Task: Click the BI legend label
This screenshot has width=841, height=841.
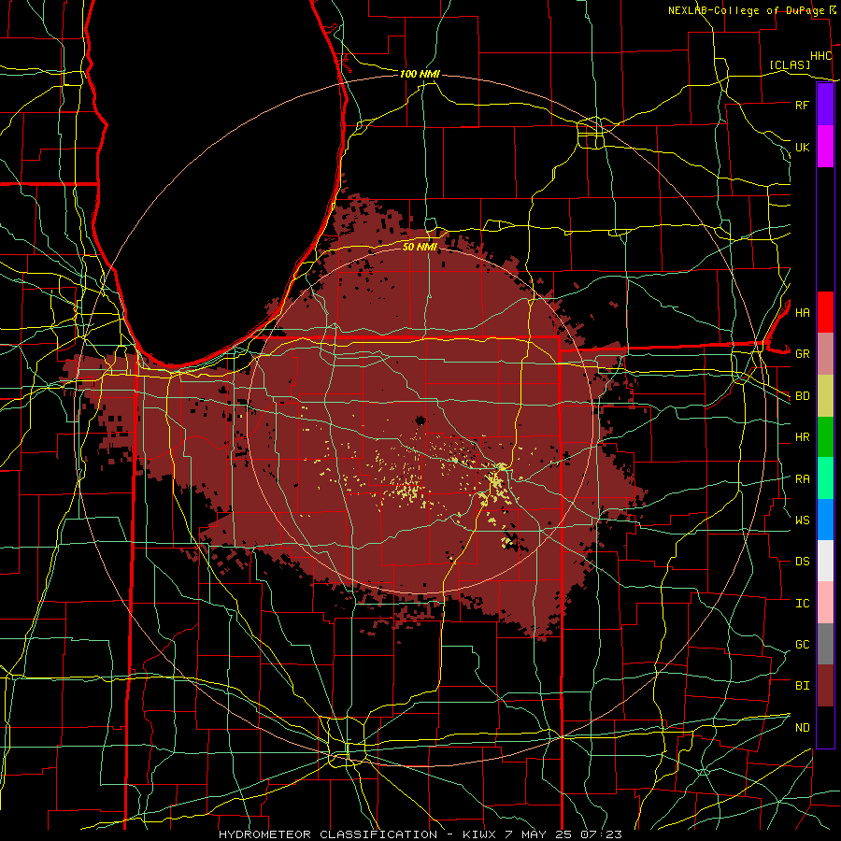Action: [x=802, y=686]
